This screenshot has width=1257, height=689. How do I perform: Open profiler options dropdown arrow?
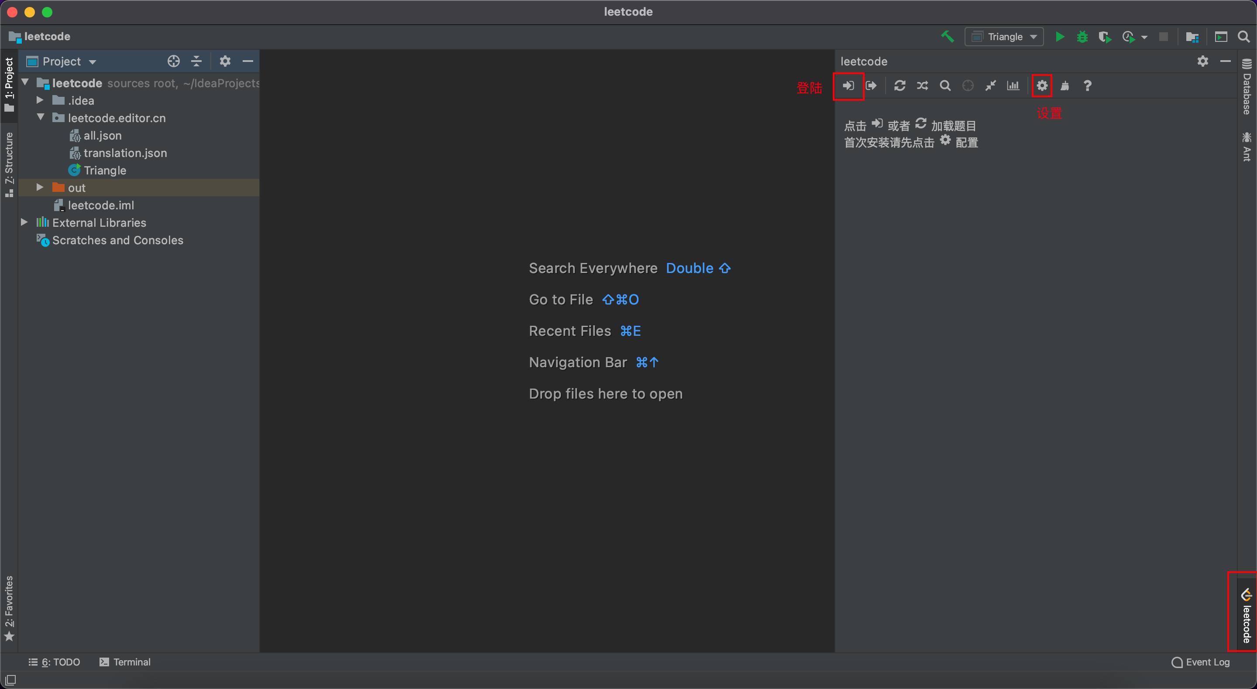1144,37
